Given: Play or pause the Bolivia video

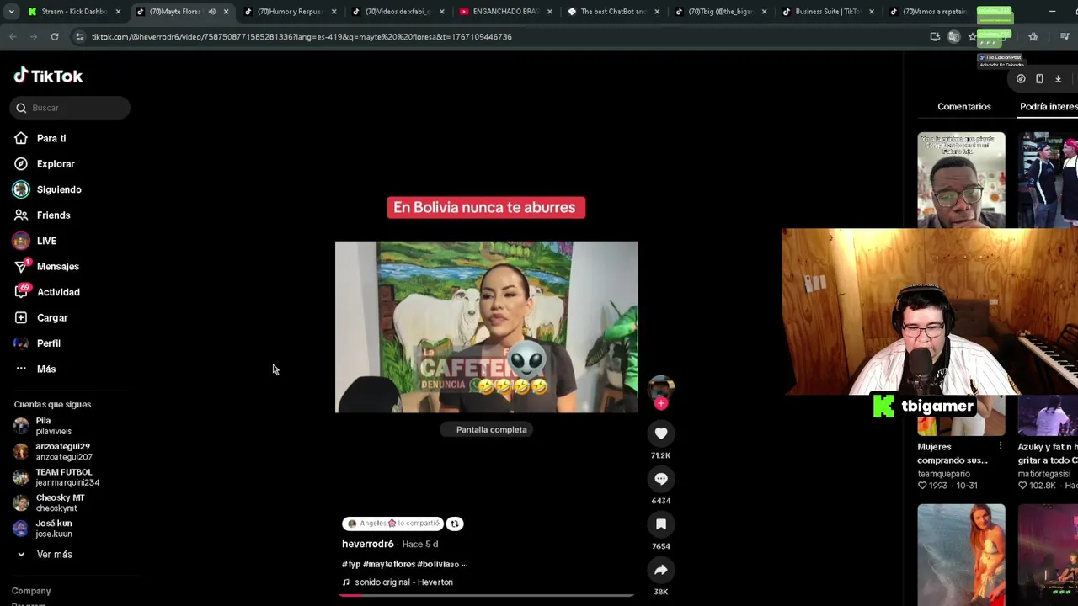Looking at the screenshot, I should tap(486, 327).
